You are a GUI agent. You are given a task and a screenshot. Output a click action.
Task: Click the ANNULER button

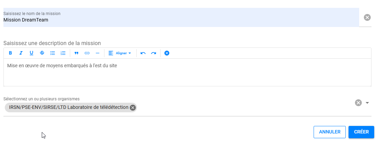330,132
